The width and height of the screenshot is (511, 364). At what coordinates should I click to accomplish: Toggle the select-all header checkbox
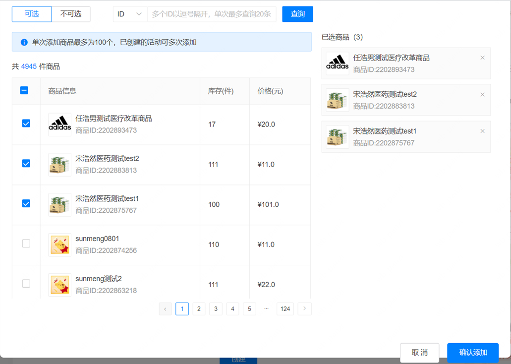(x=24, y=91)
